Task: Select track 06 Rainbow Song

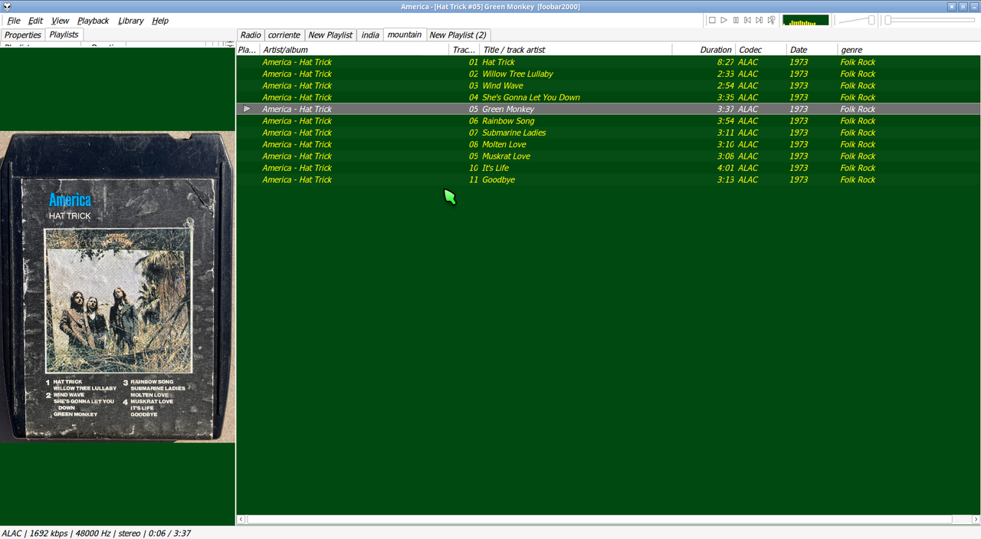Action: (608, 121)
